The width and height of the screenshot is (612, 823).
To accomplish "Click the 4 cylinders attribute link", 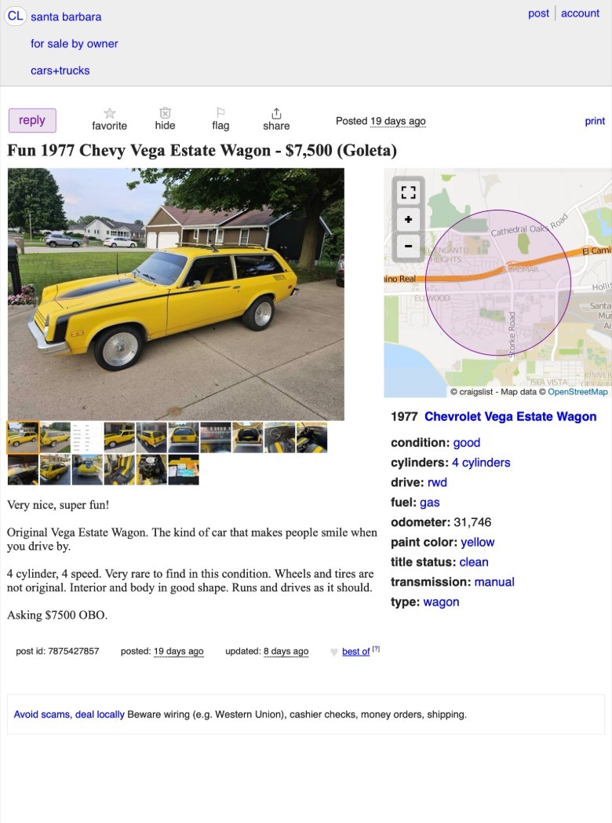I will [x=481, y=463].
